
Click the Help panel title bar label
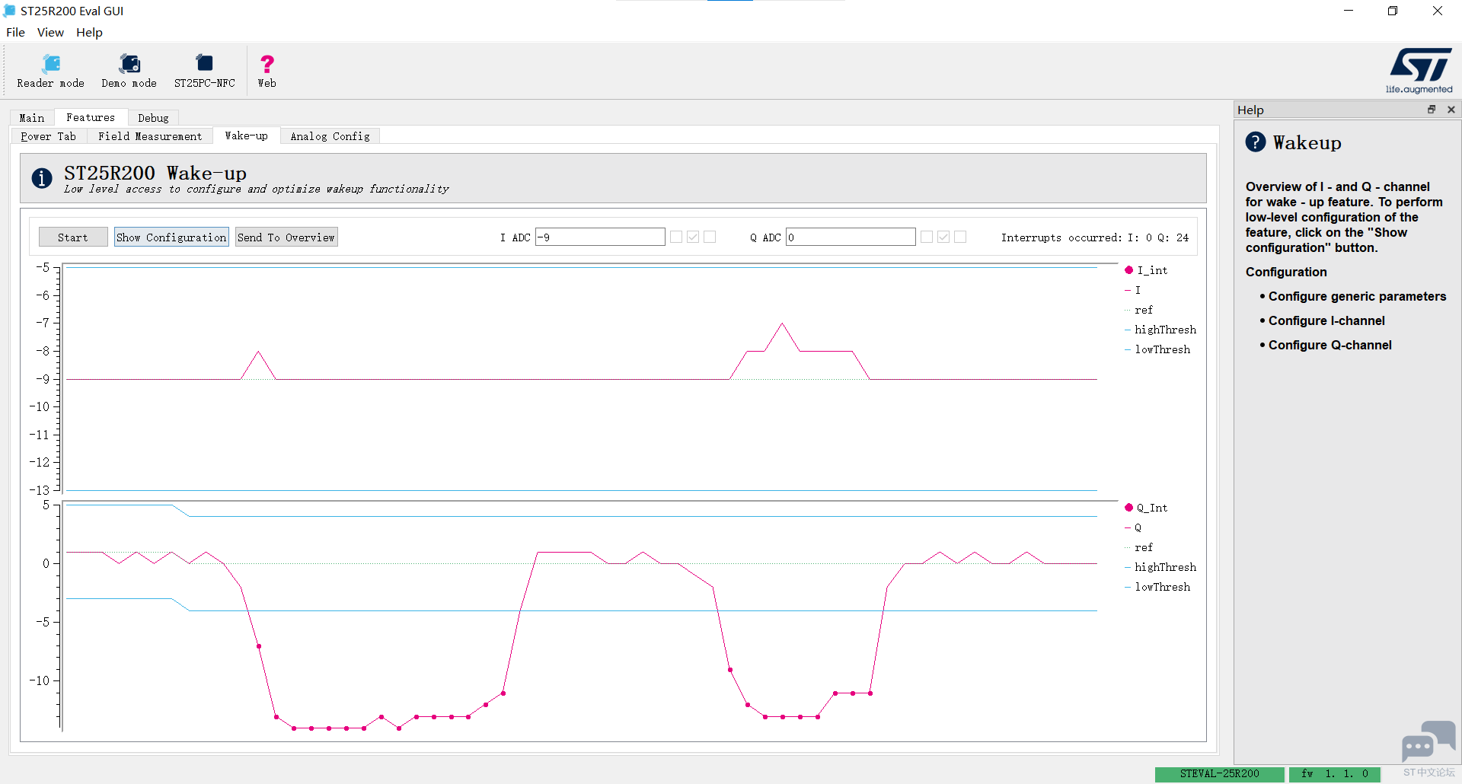pyautogui.click(x=1250, y=110)
